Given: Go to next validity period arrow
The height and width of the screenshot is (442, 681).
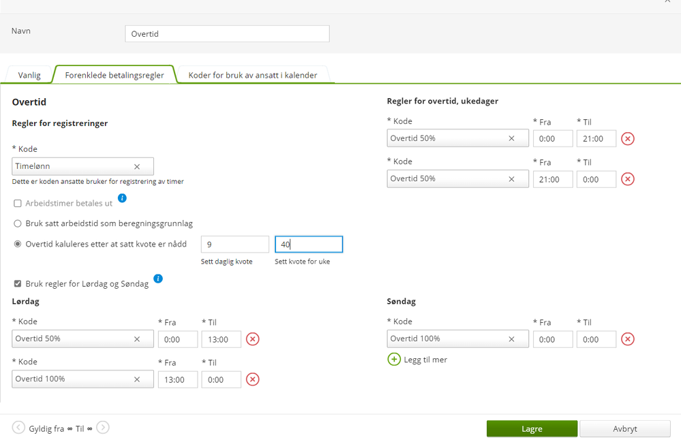Looking at the screenshot, I should 102,428.
